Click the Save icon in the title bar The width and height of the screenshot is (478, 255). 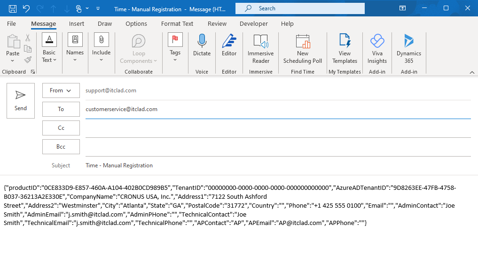pyautogui.click(x=13, y=8)
